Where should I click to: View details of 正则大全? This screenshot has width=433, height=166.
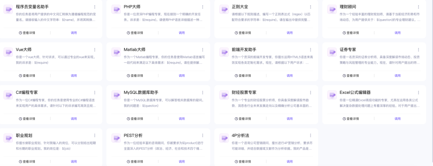pos(243,33)
